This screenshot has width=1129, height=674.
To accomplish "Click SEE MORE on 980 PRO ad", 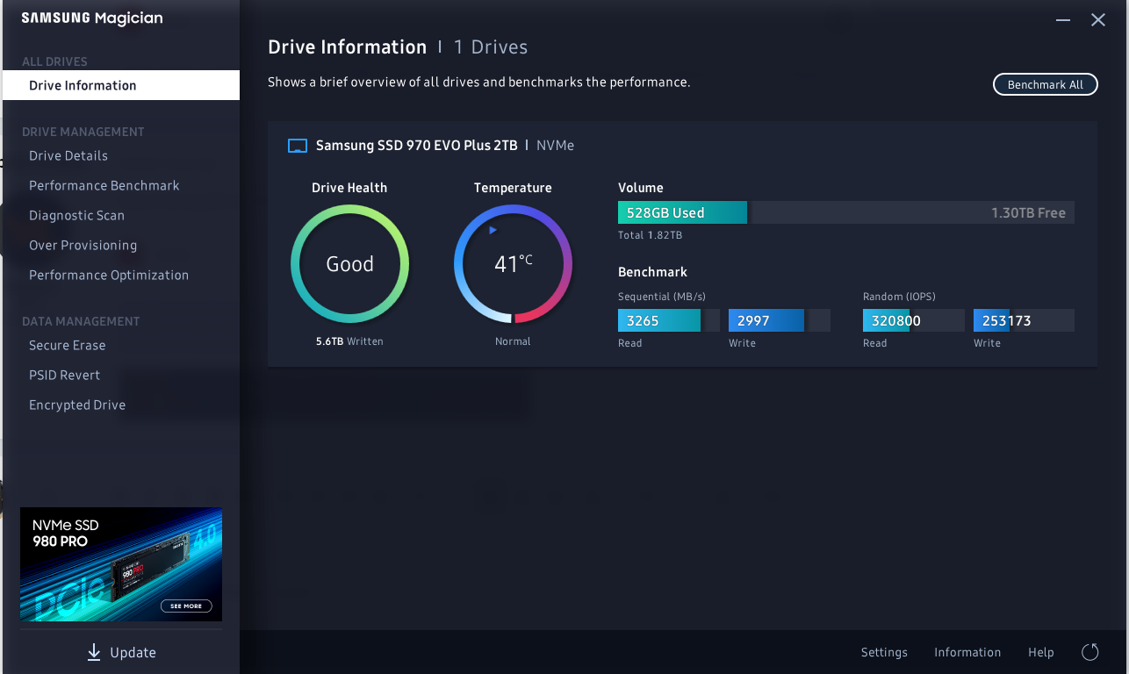I will [x=186, y=606].
